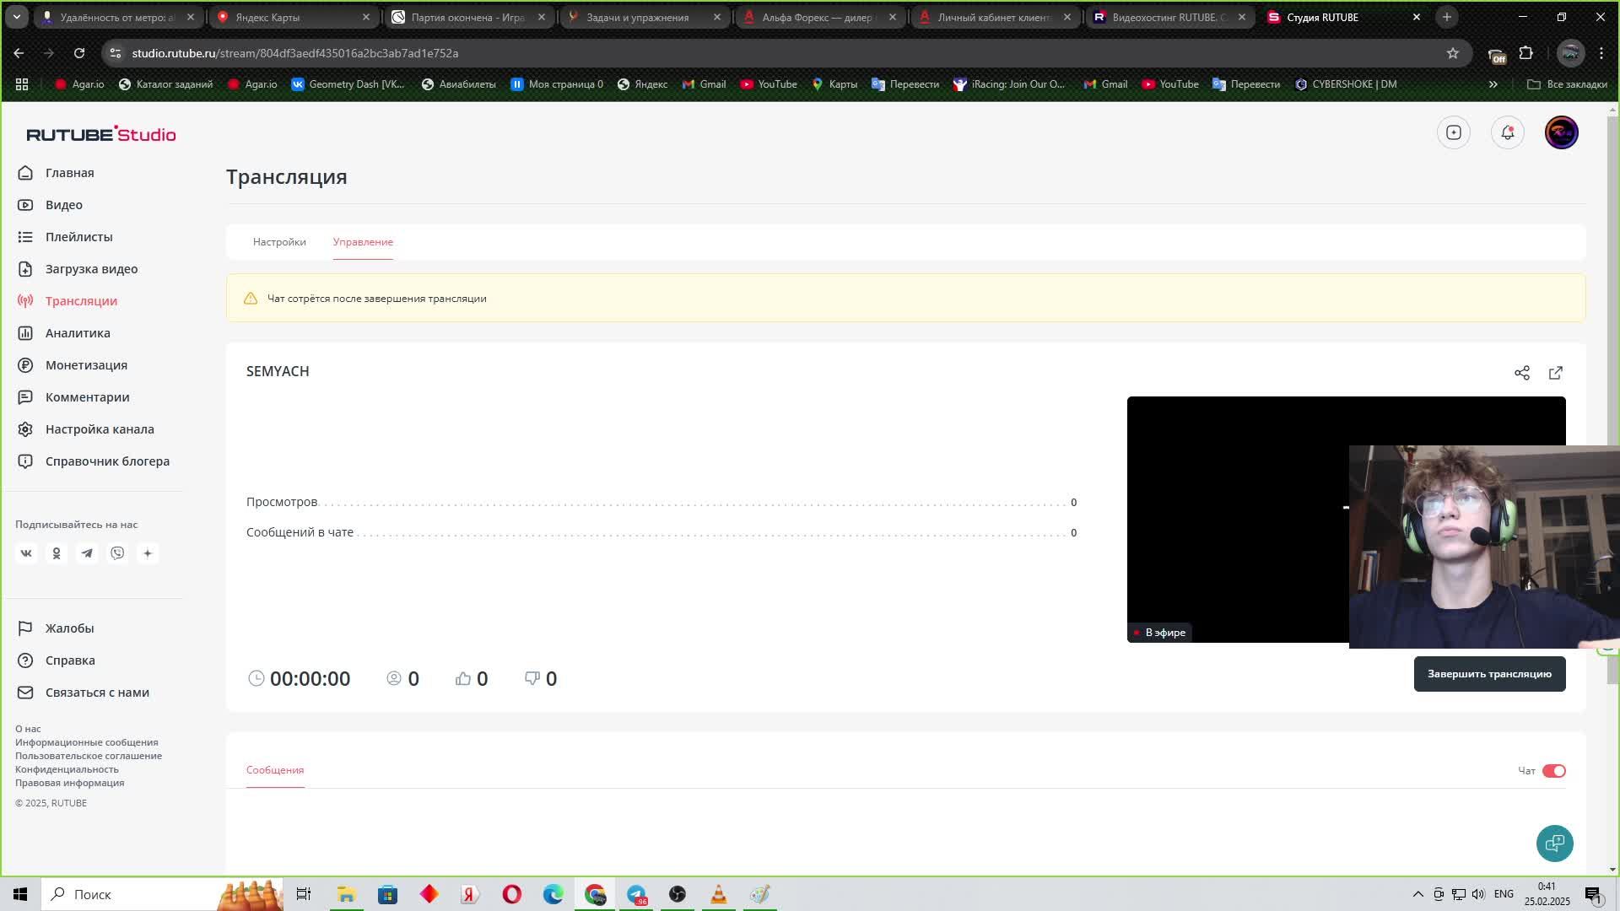
Task: Open Связаться с нами page
Action: [x=84, y=693]
